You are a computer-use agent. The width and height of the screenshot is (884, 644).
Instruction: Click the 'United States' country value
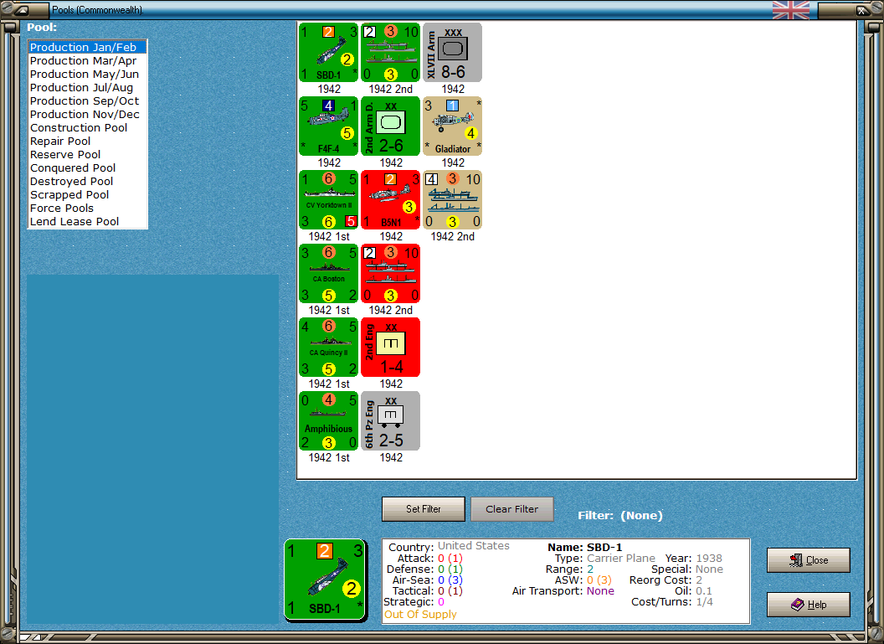[x=474, y=546]
